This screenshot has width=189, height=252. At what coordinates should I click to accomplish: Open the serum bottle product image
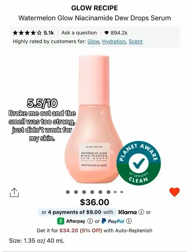click(x=94, y=120)
